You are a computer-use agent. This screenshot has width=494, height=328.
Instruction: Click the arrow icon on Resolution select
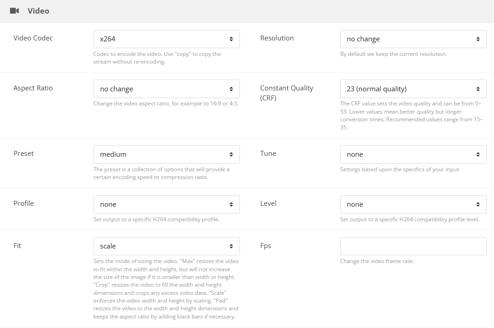click(478, 39)
